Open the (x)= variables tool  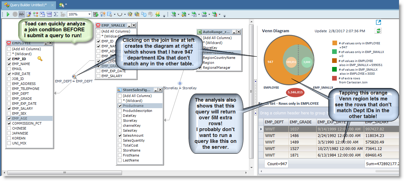pyautogui.click(x=21, y=14)
